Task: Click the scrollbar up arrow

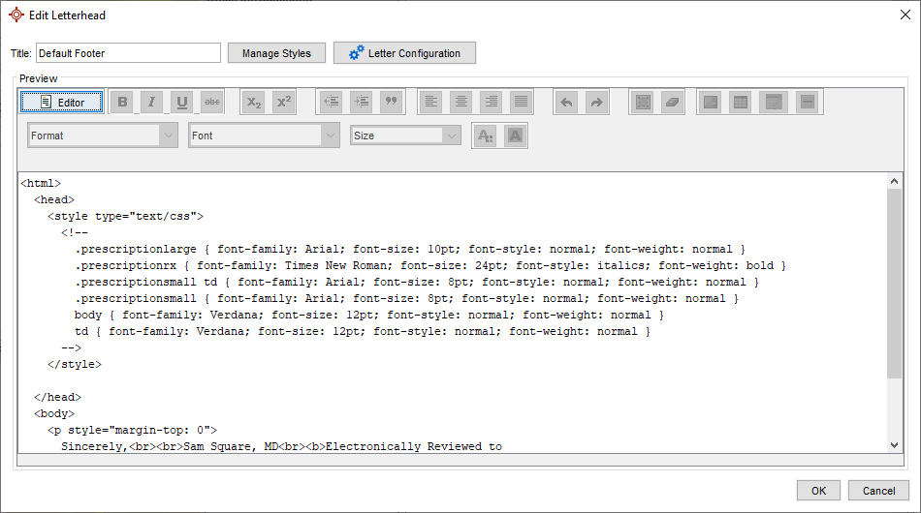Action: click(x=894, y=181)
